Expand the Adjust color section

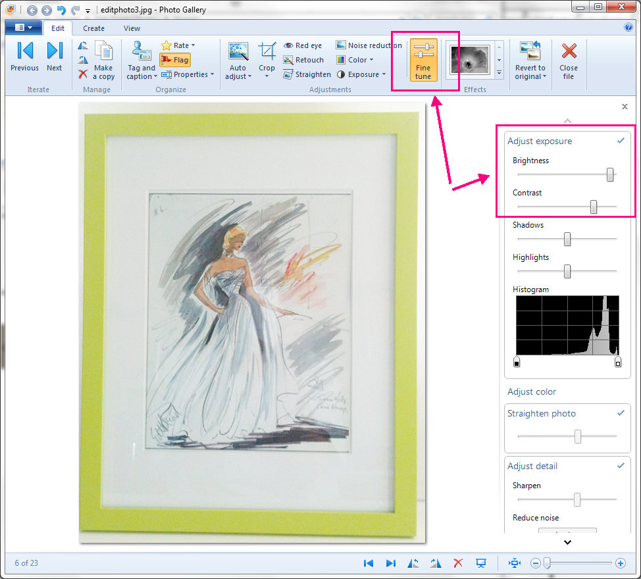pos(532,391)
